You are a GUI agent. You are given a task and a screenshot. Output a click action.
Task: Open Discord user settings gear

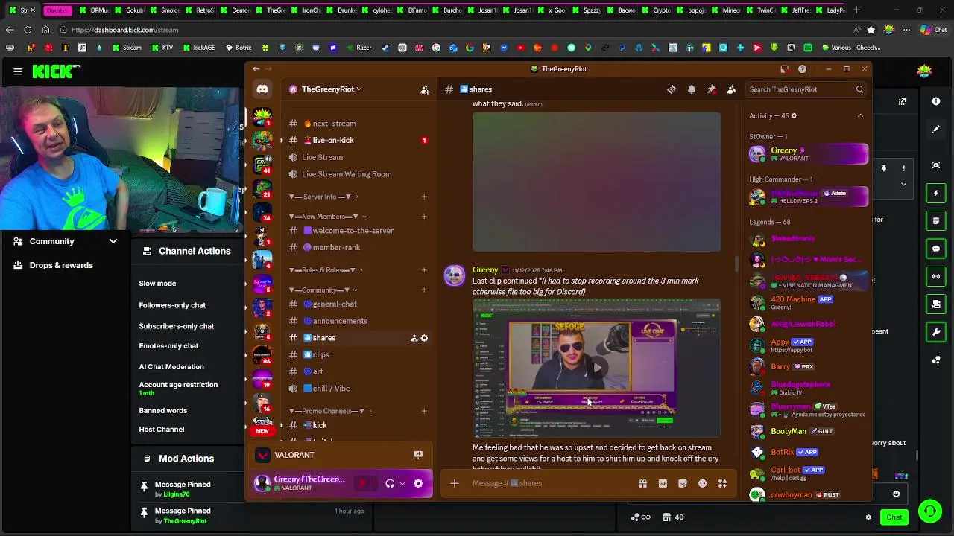[x=418, y=483]
